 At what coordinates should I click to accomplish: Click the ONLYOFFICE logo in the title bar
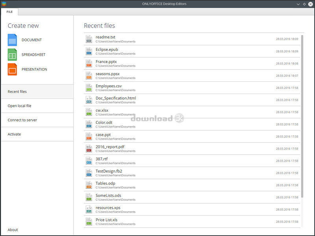[x=4, y=4]
